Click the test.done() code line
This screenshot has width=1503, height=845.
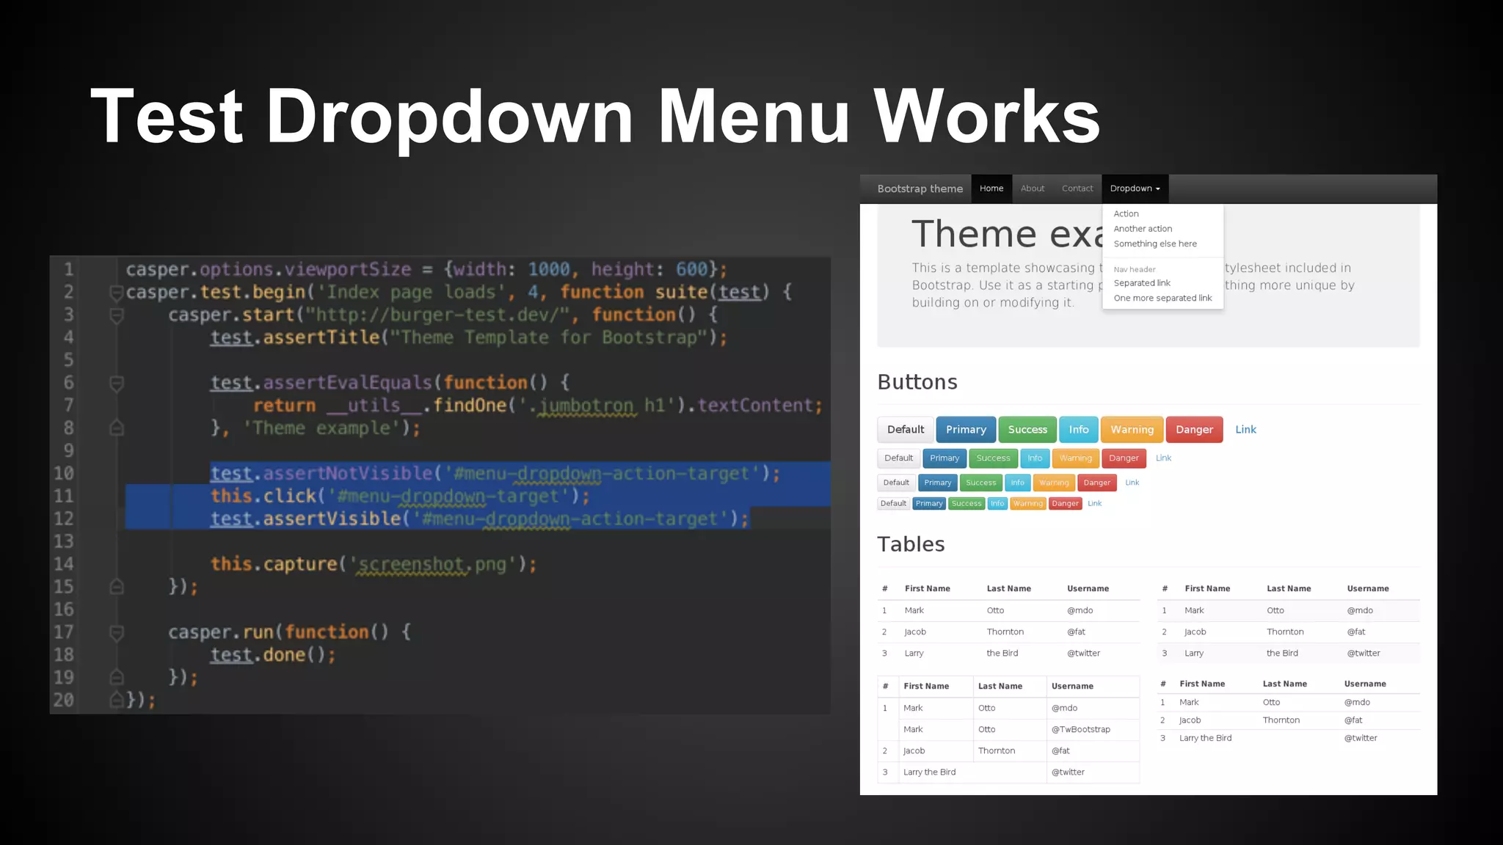(273, 654)
